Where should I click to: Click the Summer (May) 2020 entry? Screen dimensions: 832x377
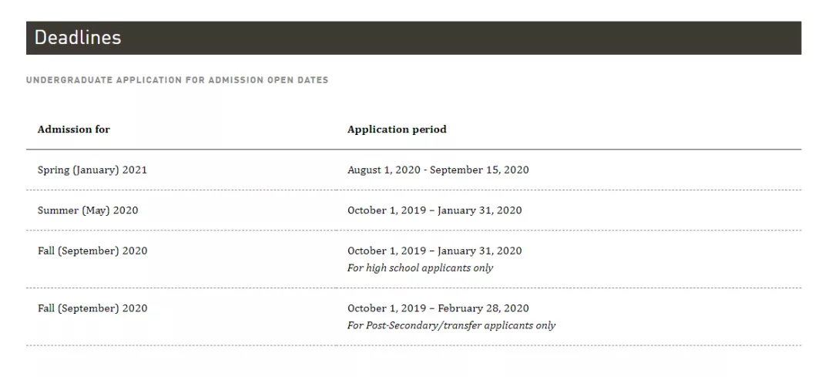click(88, 210)
